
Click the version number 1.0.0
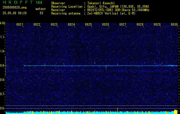[39, 3]
